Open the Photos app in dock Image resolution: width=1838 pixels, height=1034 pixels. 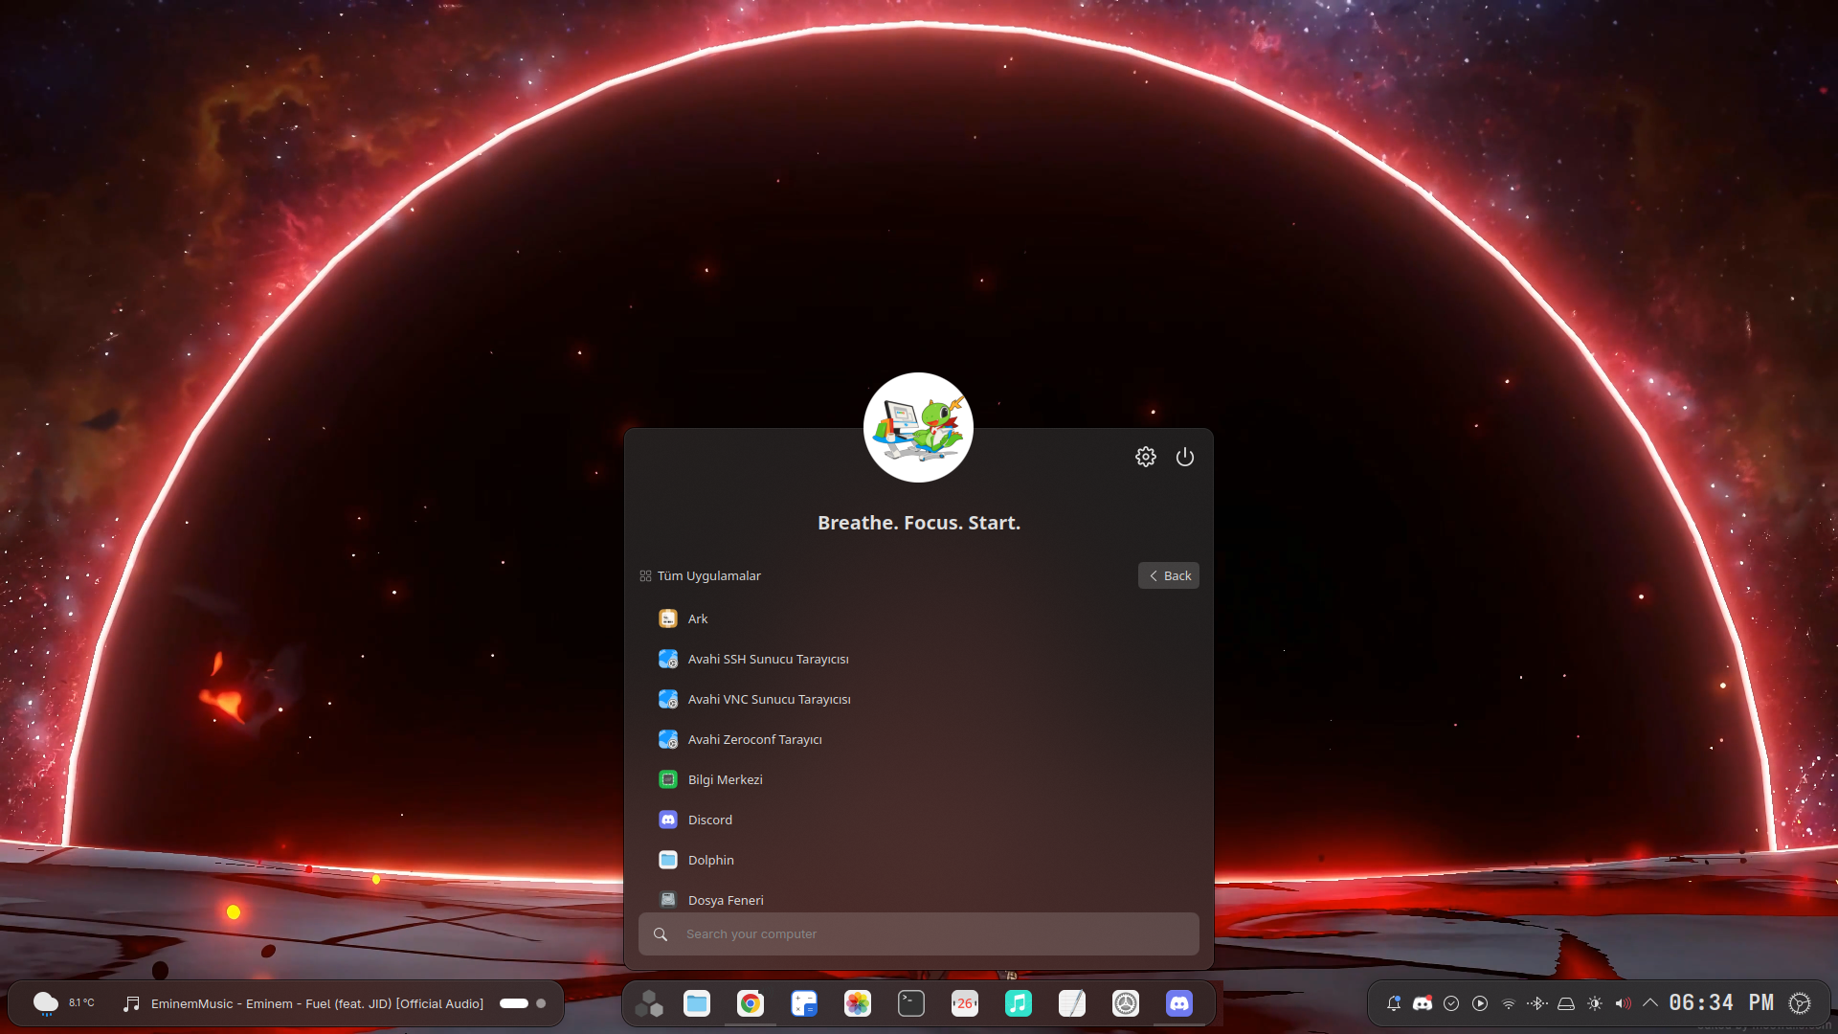coord(858,1003)
